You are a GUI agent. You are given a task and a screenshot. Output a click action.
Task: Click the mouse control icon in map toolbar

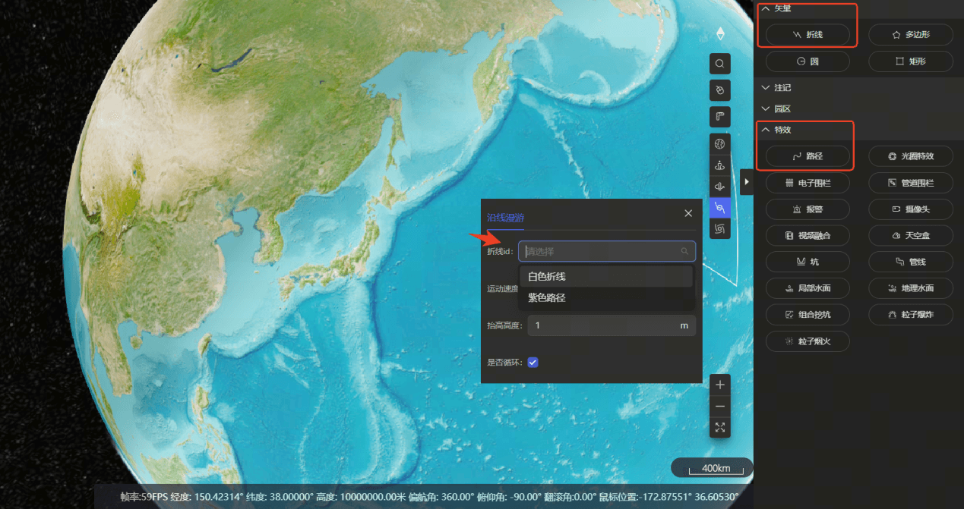pos(719,90)
